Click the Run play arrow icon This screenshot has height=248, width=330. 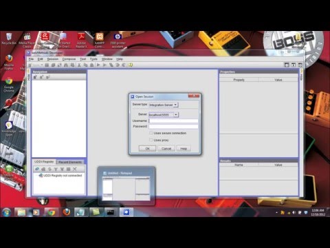(98, 65)
